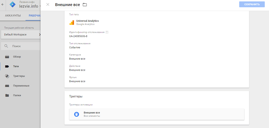Click the back arrow in the top-left corner
The image size is (269, 128).
(x=3, y=4)
